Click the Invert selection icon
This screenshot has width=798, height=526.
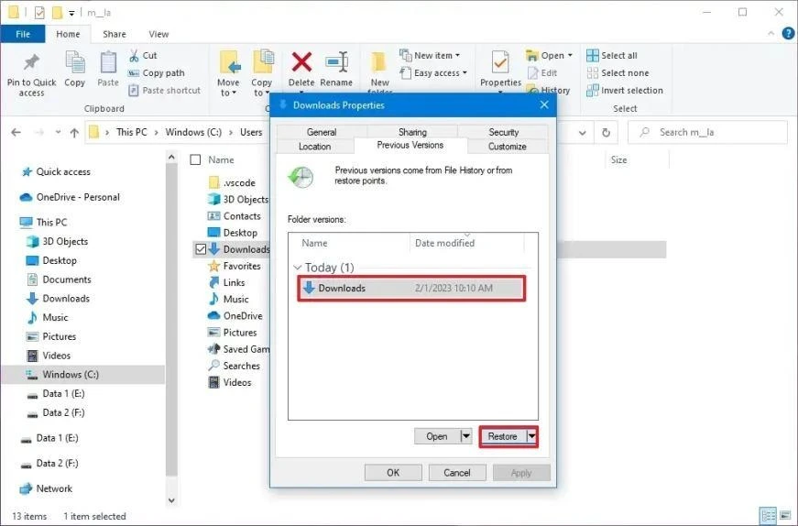coord(593,91)
